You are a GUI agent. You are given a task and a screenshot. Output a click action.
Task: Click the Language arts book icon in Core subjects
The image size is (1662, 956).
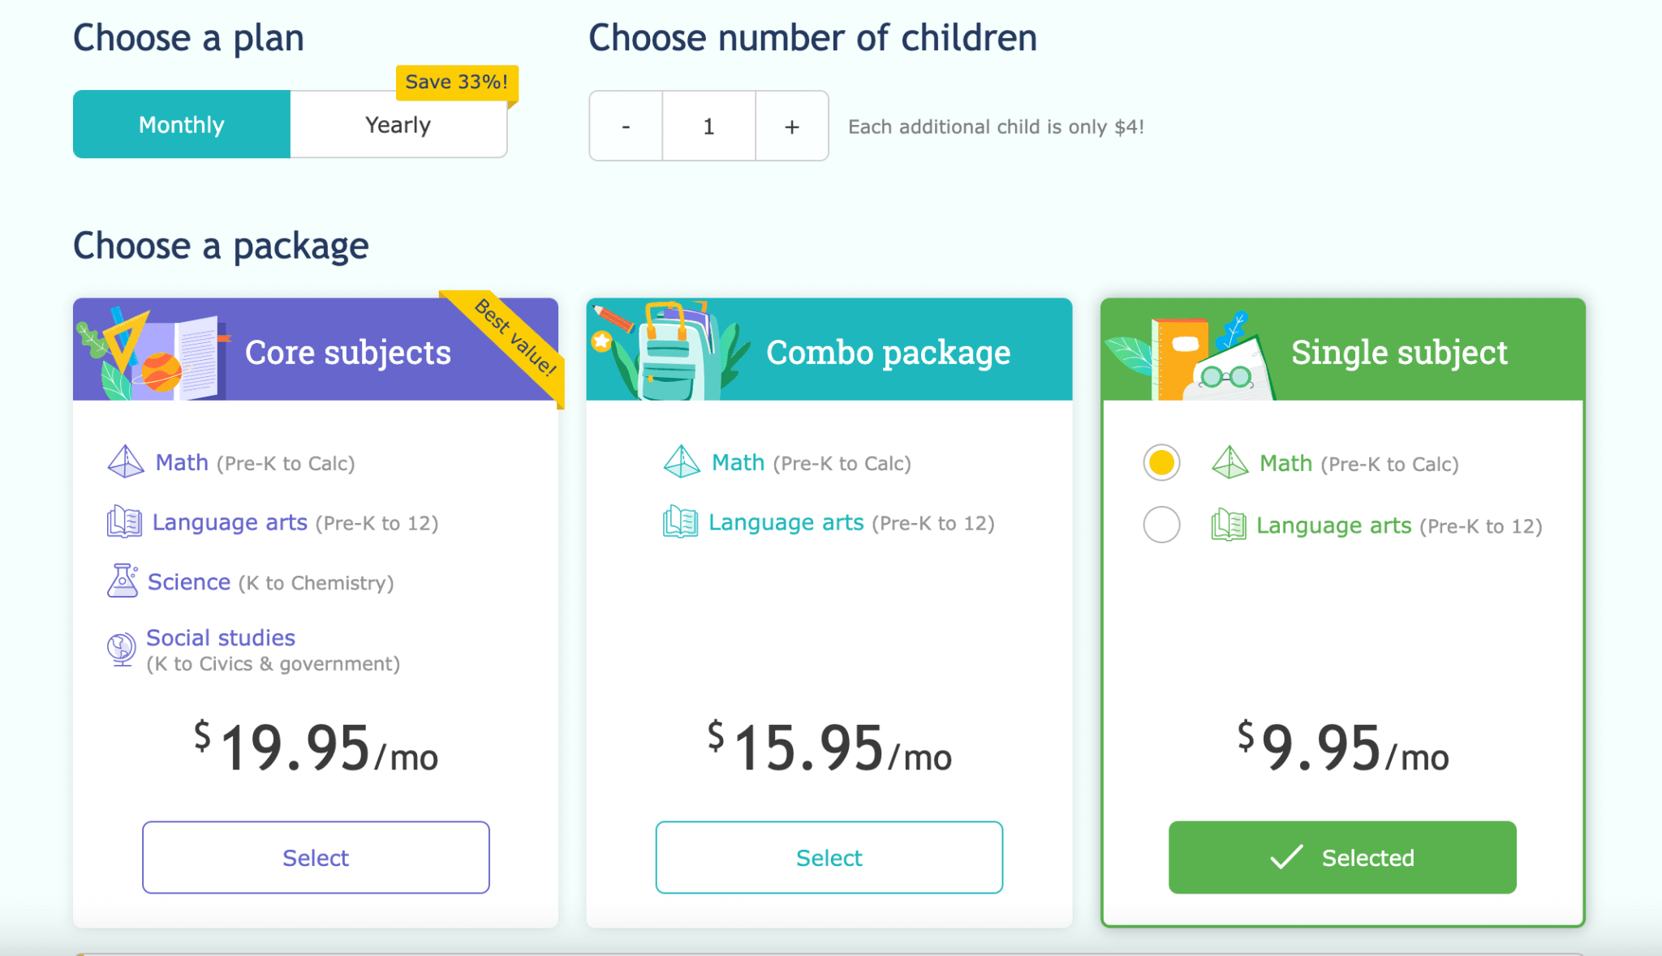point(123,521)
